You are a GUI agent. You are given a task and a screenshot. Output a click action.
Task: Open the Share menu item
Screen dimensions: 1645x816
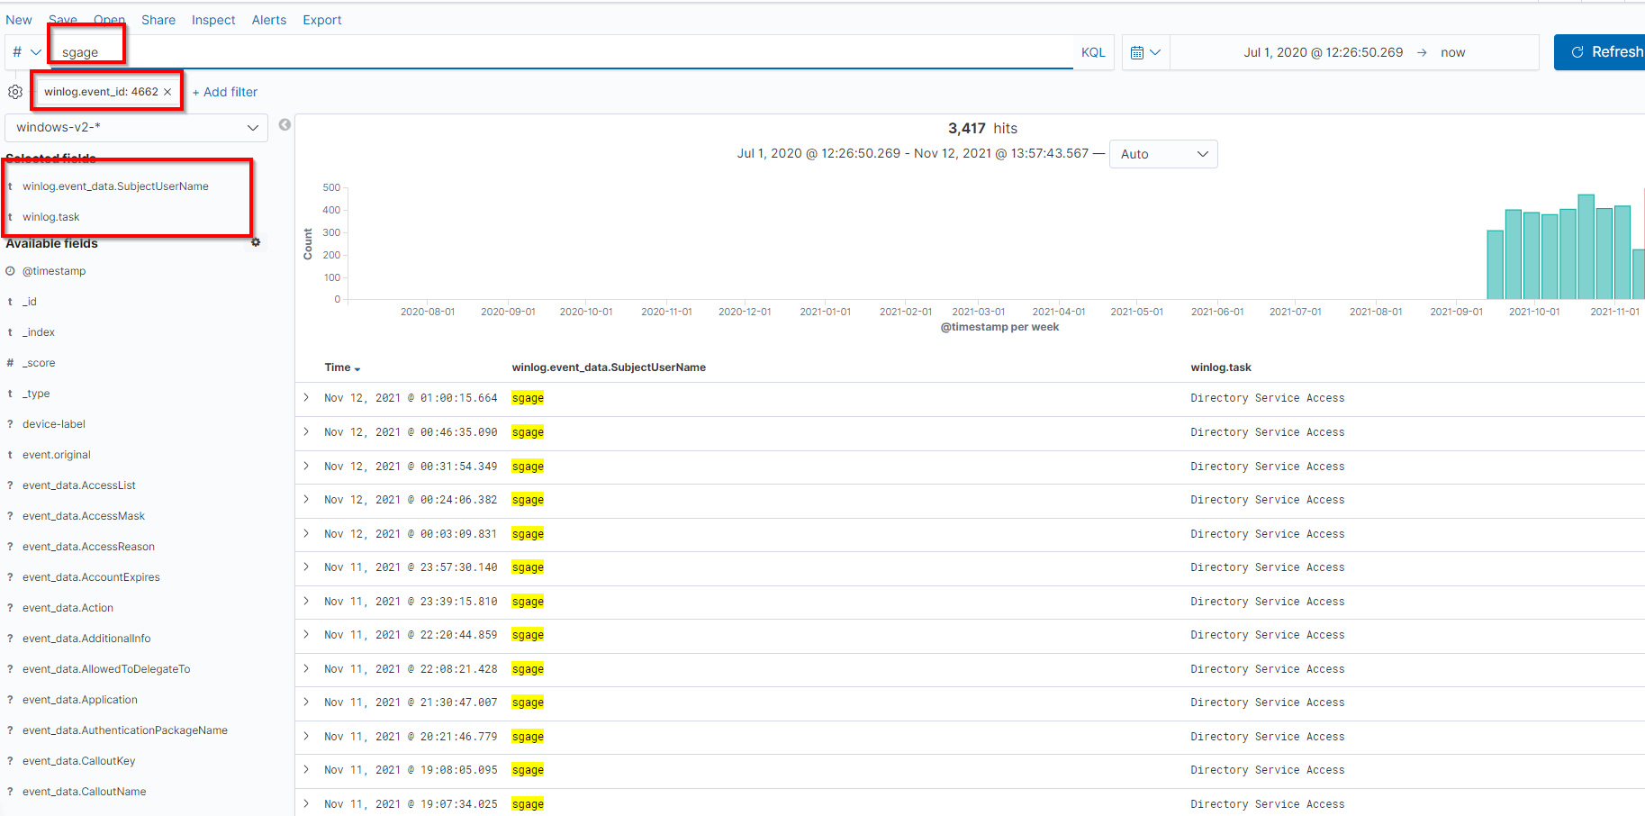click(x=158, y=20)
